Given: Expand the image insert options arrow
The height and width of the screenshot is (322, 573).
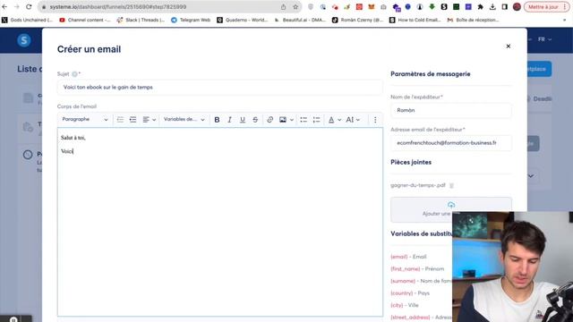Looking at the screenshot, I should tap(292, 119).
